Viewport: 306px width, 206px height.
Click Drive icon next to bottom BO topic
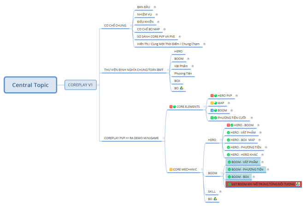tap(215, 199)
